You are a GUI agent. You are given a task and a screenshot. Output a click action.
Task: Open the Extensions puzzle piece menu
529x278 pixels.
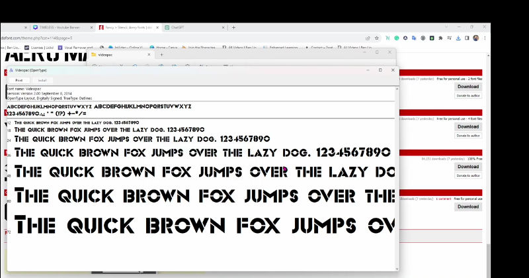(x=440, y=38)
